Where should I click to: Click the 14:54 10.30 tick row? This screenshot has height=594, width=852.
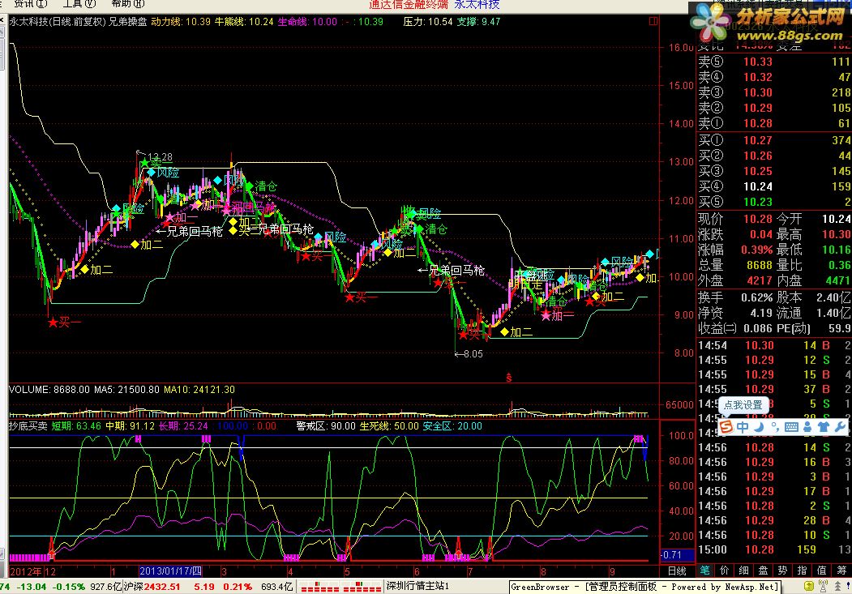(773, 345)
